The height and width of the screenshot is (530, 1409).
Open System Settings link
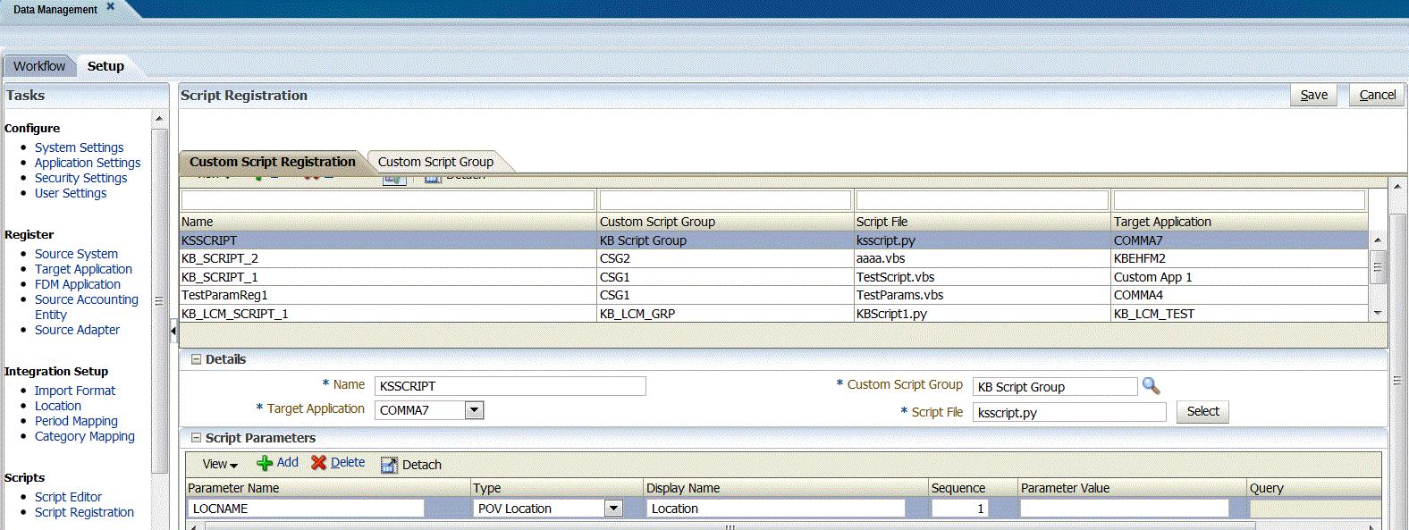[x=79, y=147]
